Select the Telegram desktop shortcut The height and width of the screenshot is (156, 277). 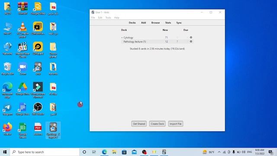click(x=7, y=109)
